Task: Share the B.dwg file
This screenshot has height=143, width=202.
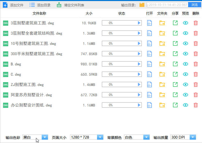Action: [x=175, y=64]
